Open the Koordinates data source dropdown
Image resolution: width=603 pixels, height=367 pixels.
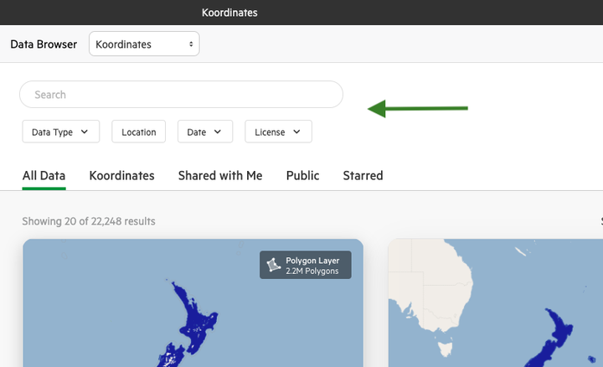click(144, 44)
